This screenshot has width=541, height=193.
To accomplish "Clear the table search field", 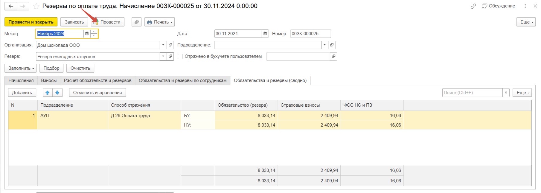I will coord(506,93).
